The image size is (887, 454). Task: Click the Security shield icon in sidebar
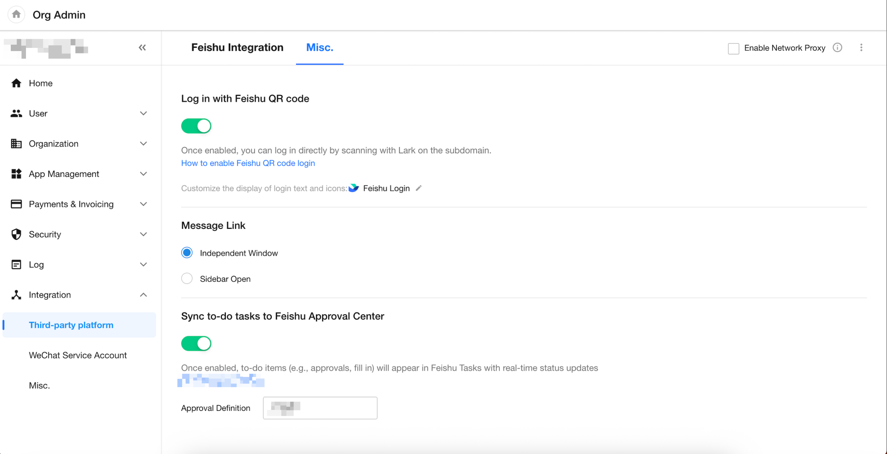[16, 234]
